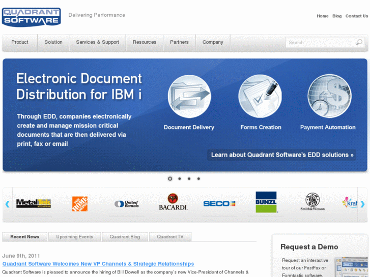Open the Product menu
Screen dimensions: 370x277
tap(20, 42)
